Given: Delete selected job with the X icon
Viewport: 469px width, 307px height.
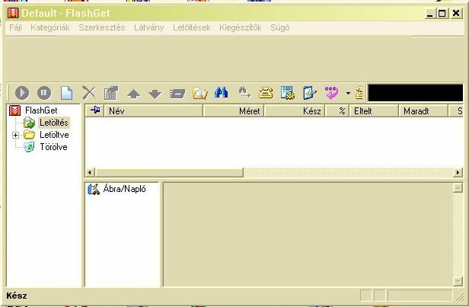Looking at the screenshot, I should pyautogui.click(x=89, y=93).
